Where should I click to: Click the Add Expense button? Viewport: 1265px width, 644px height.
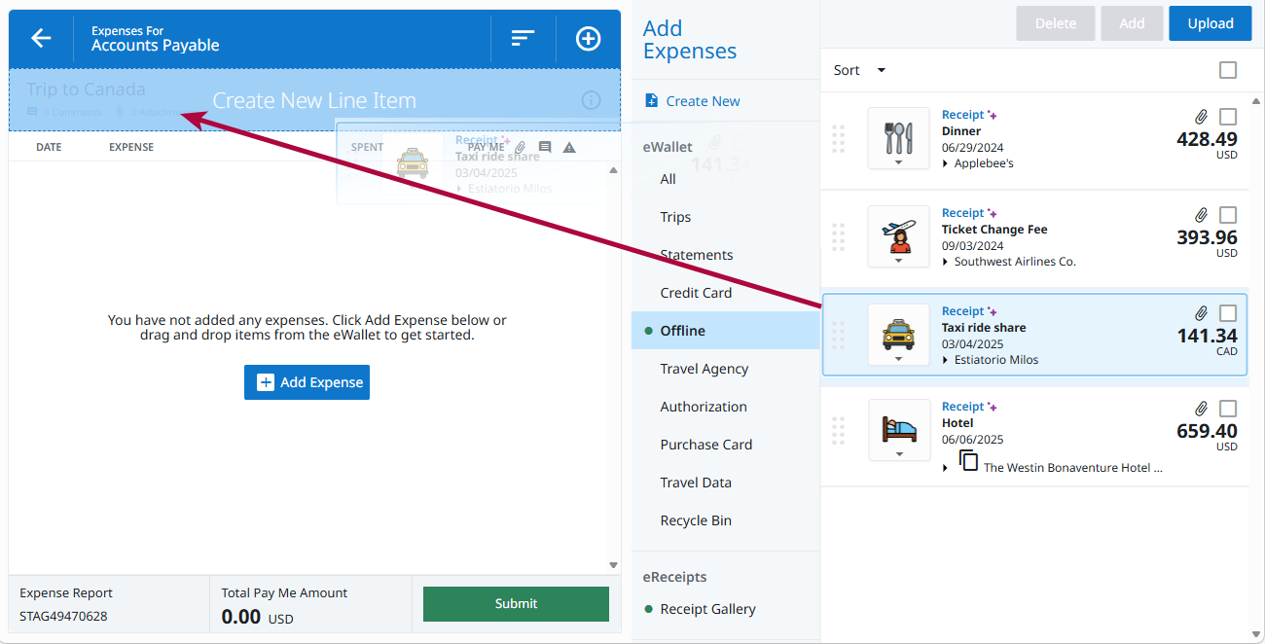307,382
